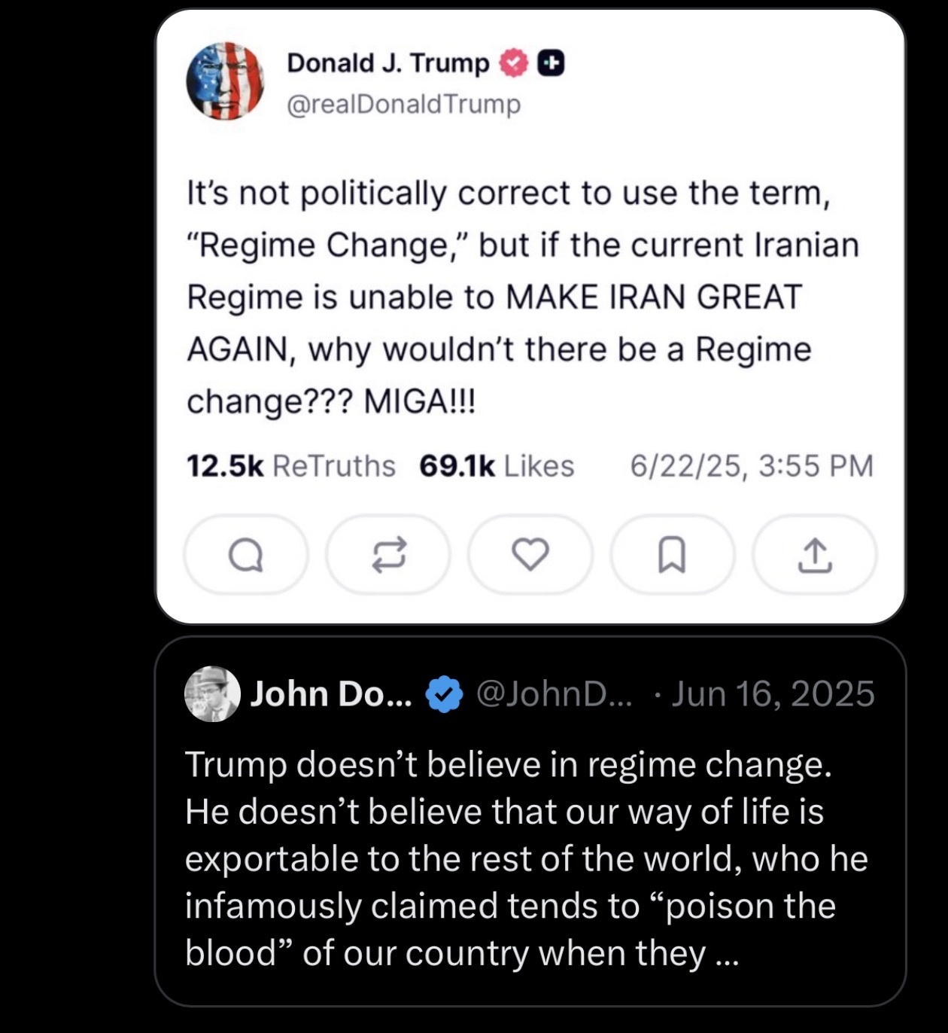Click the 6/22/25, 3:55 PM timestamp
The image size is (948, 1033).
point(752,466)
